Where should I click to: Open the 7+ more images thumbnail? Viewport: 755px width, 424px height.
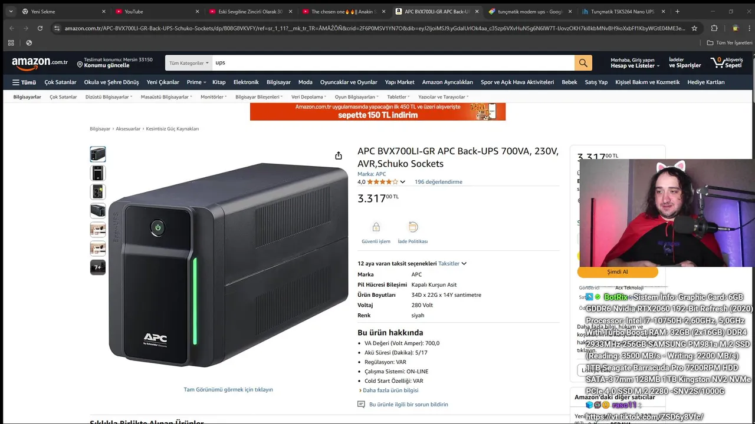[x=98, y=267]
